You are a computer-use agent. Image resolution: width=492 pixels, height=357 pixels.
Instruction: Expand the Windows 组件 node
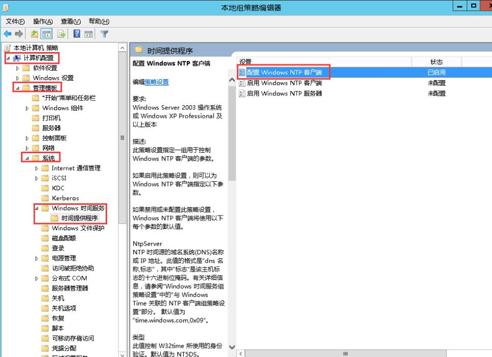click(x=27, y=108)
